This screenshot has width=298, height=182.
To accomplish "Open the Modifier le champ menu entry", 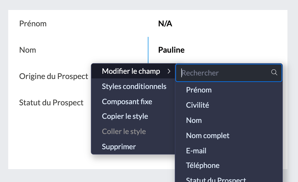I will coord(131,71).
